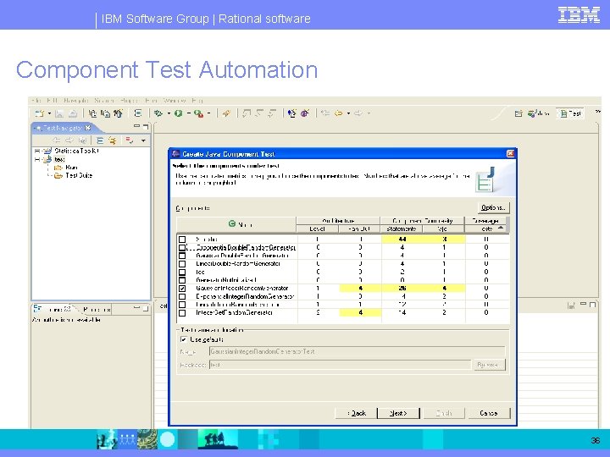Check the LinearDoubleRandomGenerator checkbox
The height and width of the screenshot is (457, 610).
click(x=182, y=264)
